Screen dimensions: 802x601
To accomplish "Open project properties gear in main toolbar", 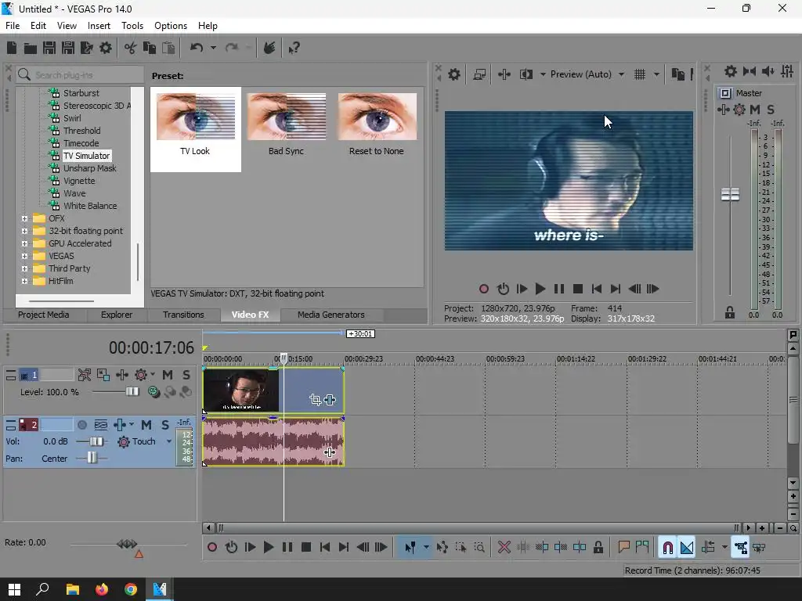I will pos(106,48).
